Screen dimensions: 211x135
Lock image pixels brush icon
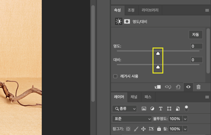[136, 129]
